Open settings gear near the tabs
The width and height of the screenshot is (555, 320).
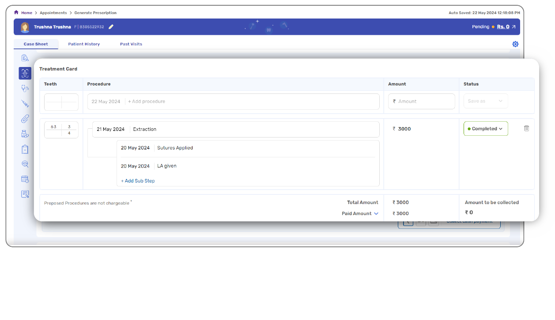515,44
